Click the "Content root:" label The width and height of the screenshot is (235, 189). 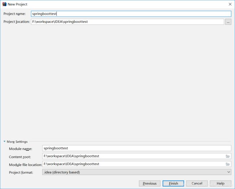[20, 157]
